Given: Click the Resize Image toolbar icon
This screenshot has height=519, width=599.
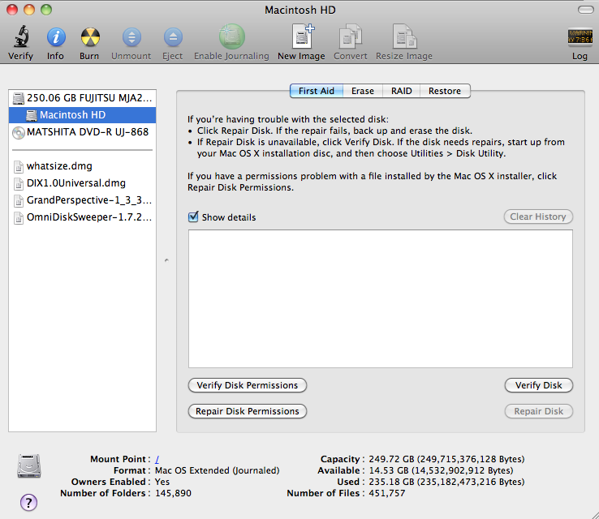Looking at the screenshot, I should (404, 36).
